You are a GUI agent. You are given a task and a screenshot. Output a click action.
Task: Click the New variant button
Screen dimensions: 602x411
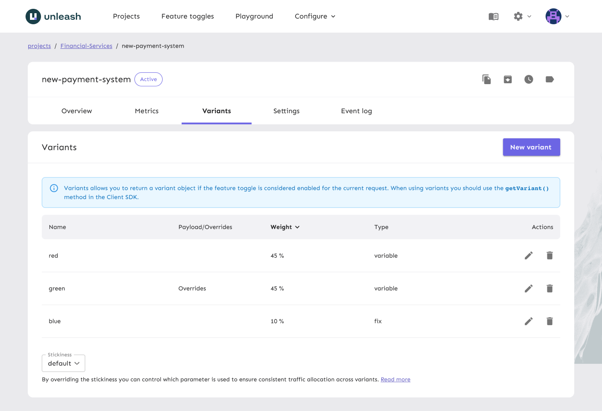click(x=531, y=147)
